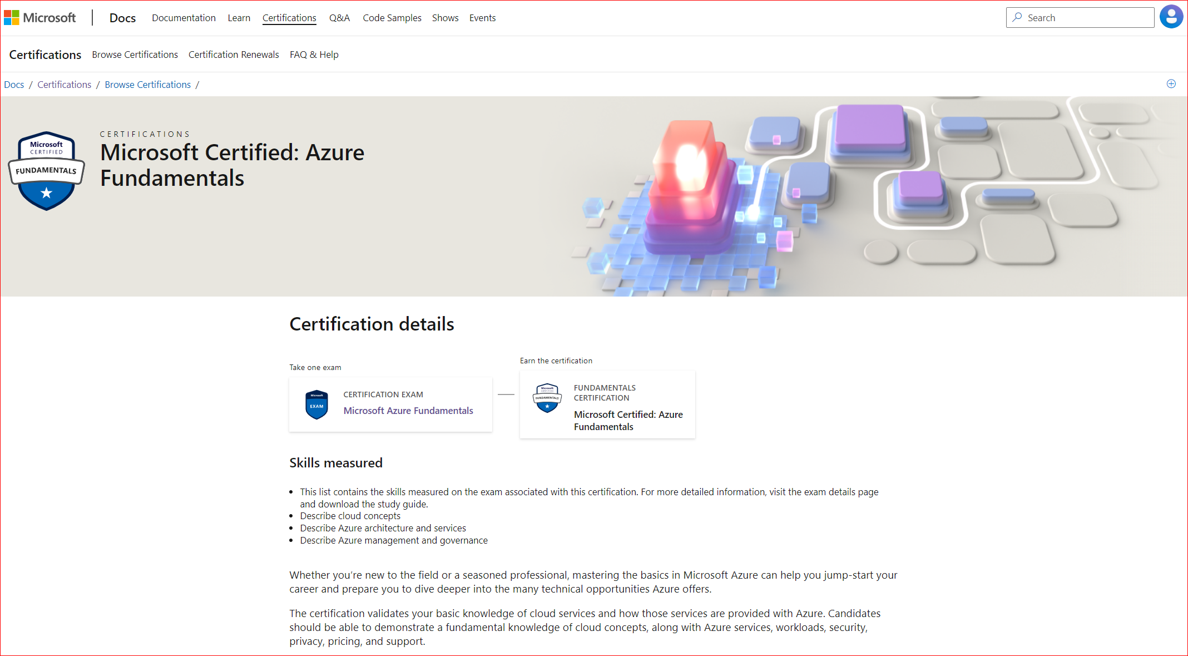
Task: Open the Shows navigation link
Action: click(x=445, y=18)
